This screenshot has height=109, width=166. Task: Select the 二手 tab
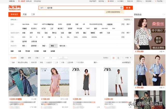33,15
